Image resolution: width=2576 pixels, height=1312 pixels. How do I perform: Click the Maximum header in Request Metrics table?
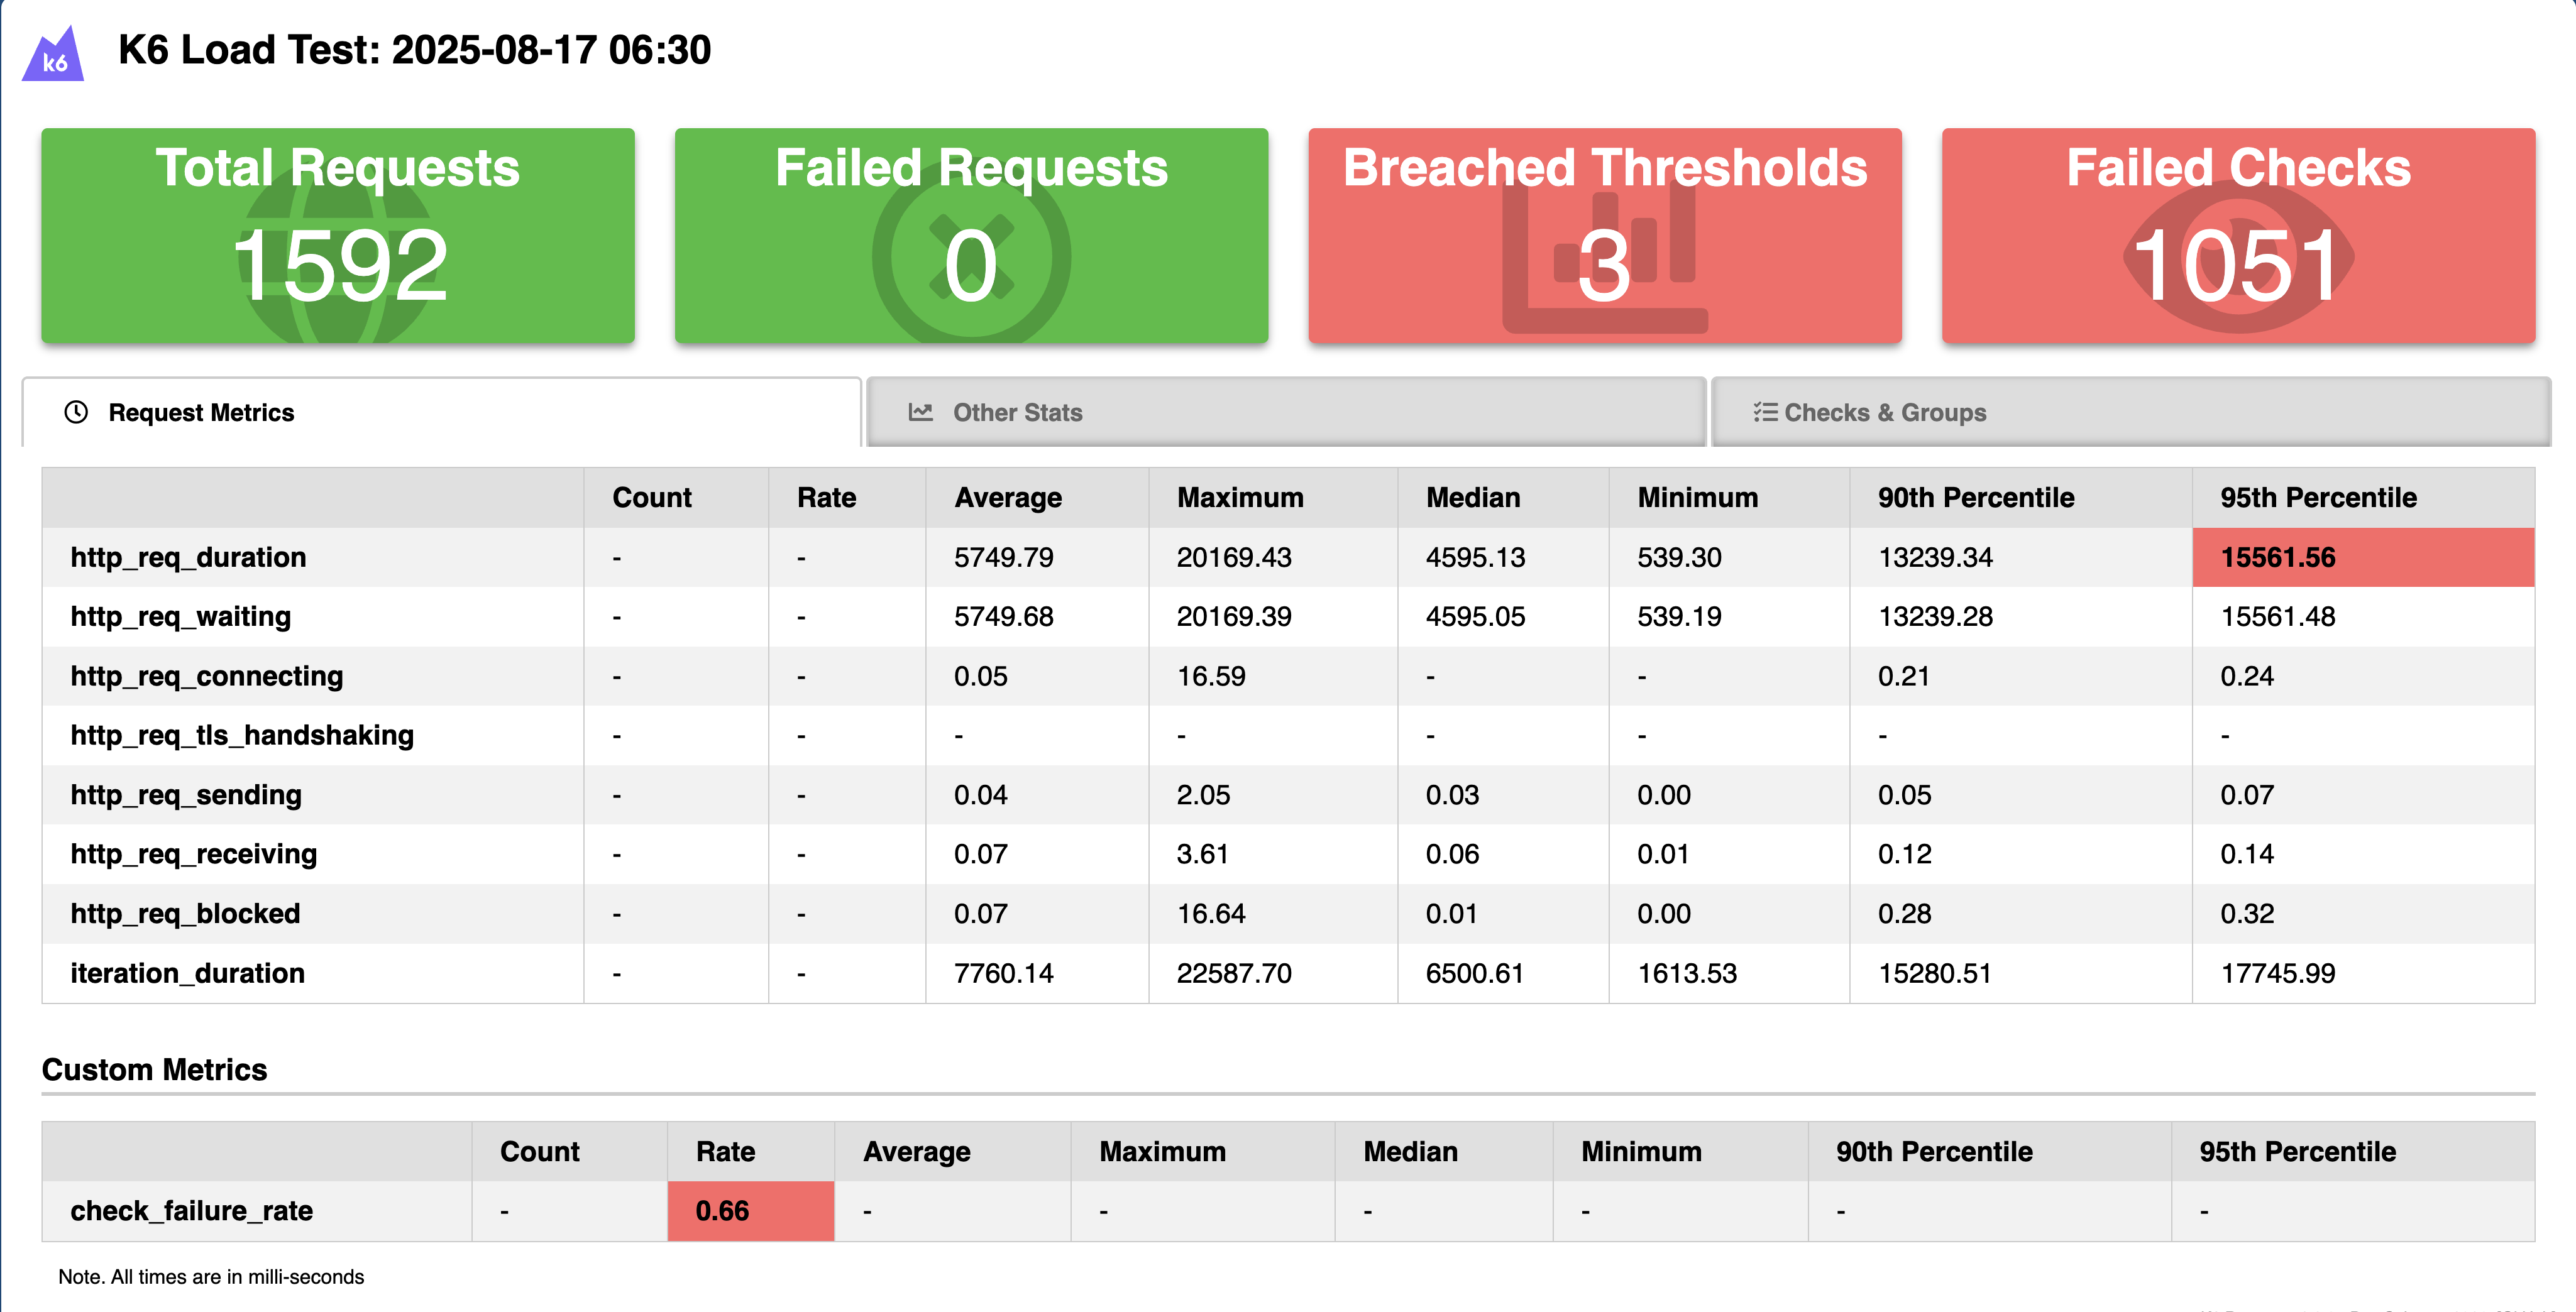pyautogui.click(x=1240, y=498)
